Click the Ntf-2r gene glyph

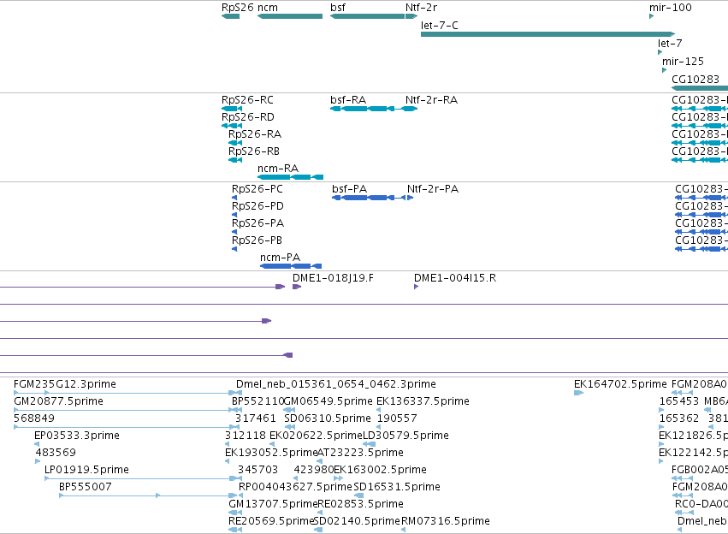click(411, 16)
